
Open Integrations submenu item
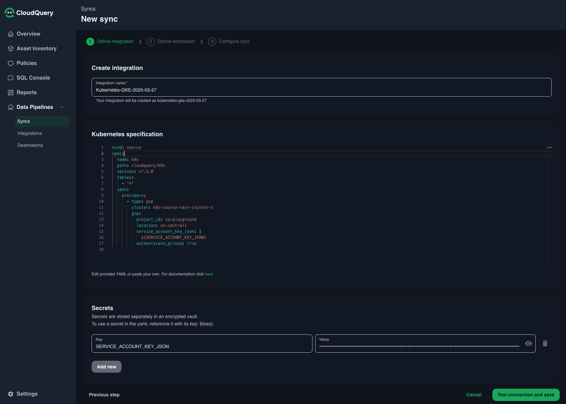(30, 134)
